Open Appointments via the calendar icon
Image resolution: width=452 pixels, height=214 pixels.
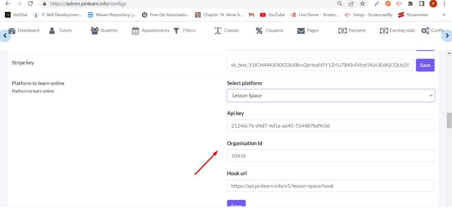[x=135, y=30]
